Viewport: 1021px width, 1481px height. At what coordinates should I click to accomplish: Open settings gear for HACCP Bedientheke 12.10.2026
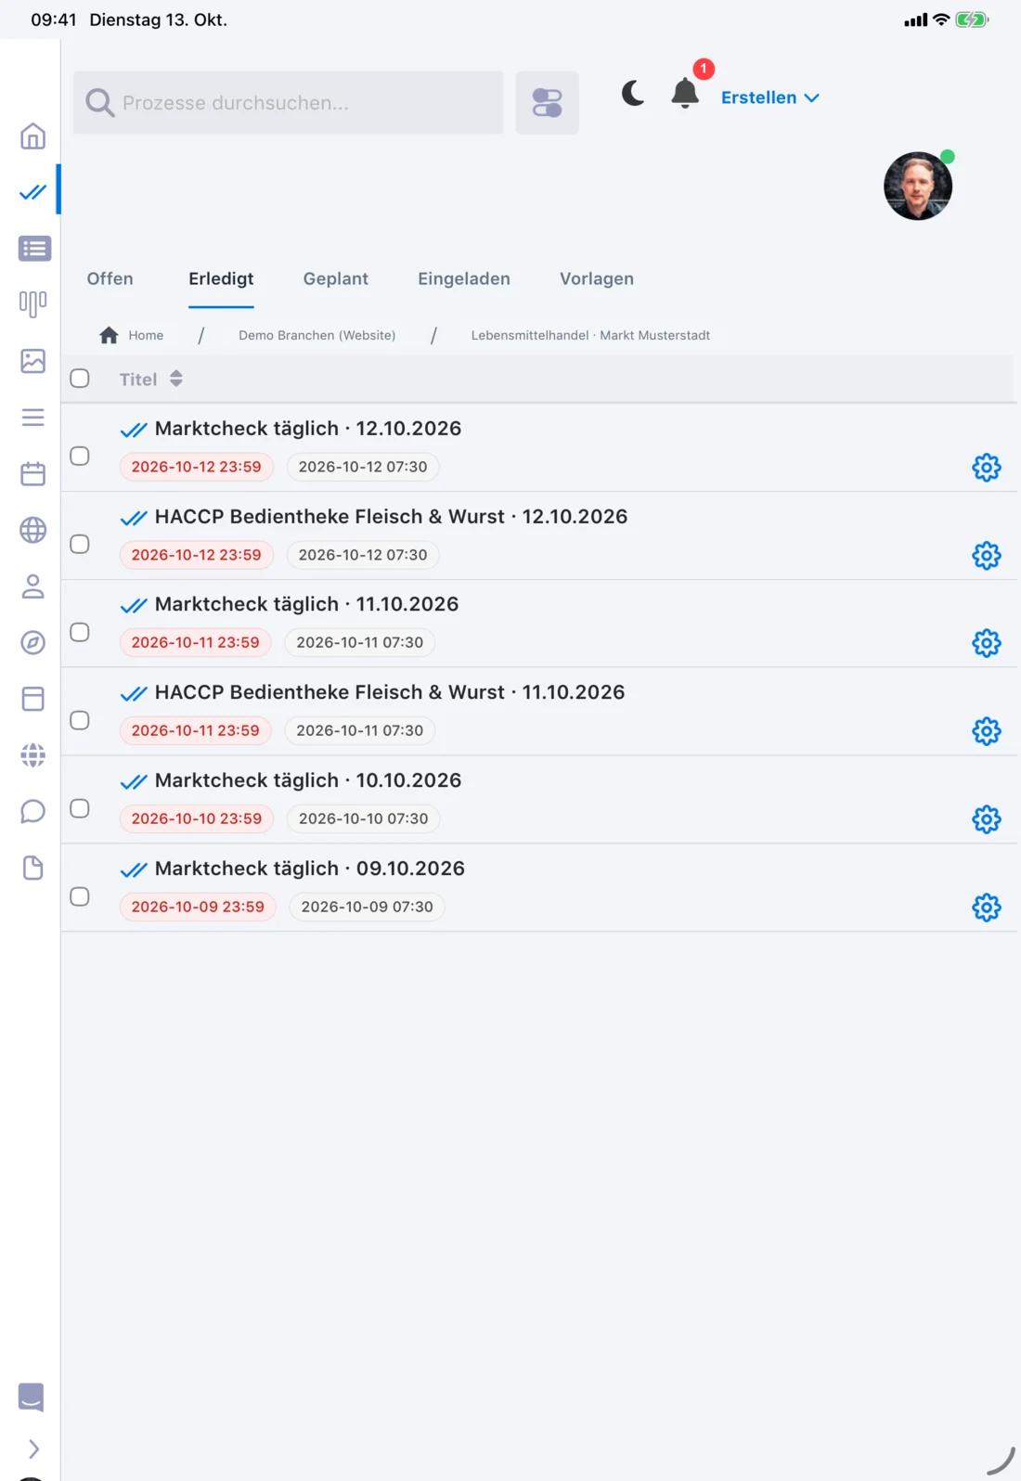point(987,556)
